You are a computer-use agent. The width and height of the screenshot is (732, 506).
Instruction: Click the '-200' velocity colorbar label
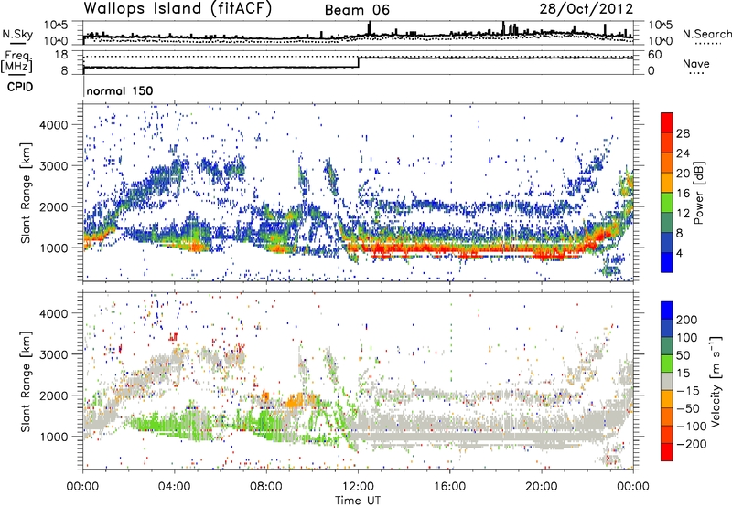tap(692, 445)
